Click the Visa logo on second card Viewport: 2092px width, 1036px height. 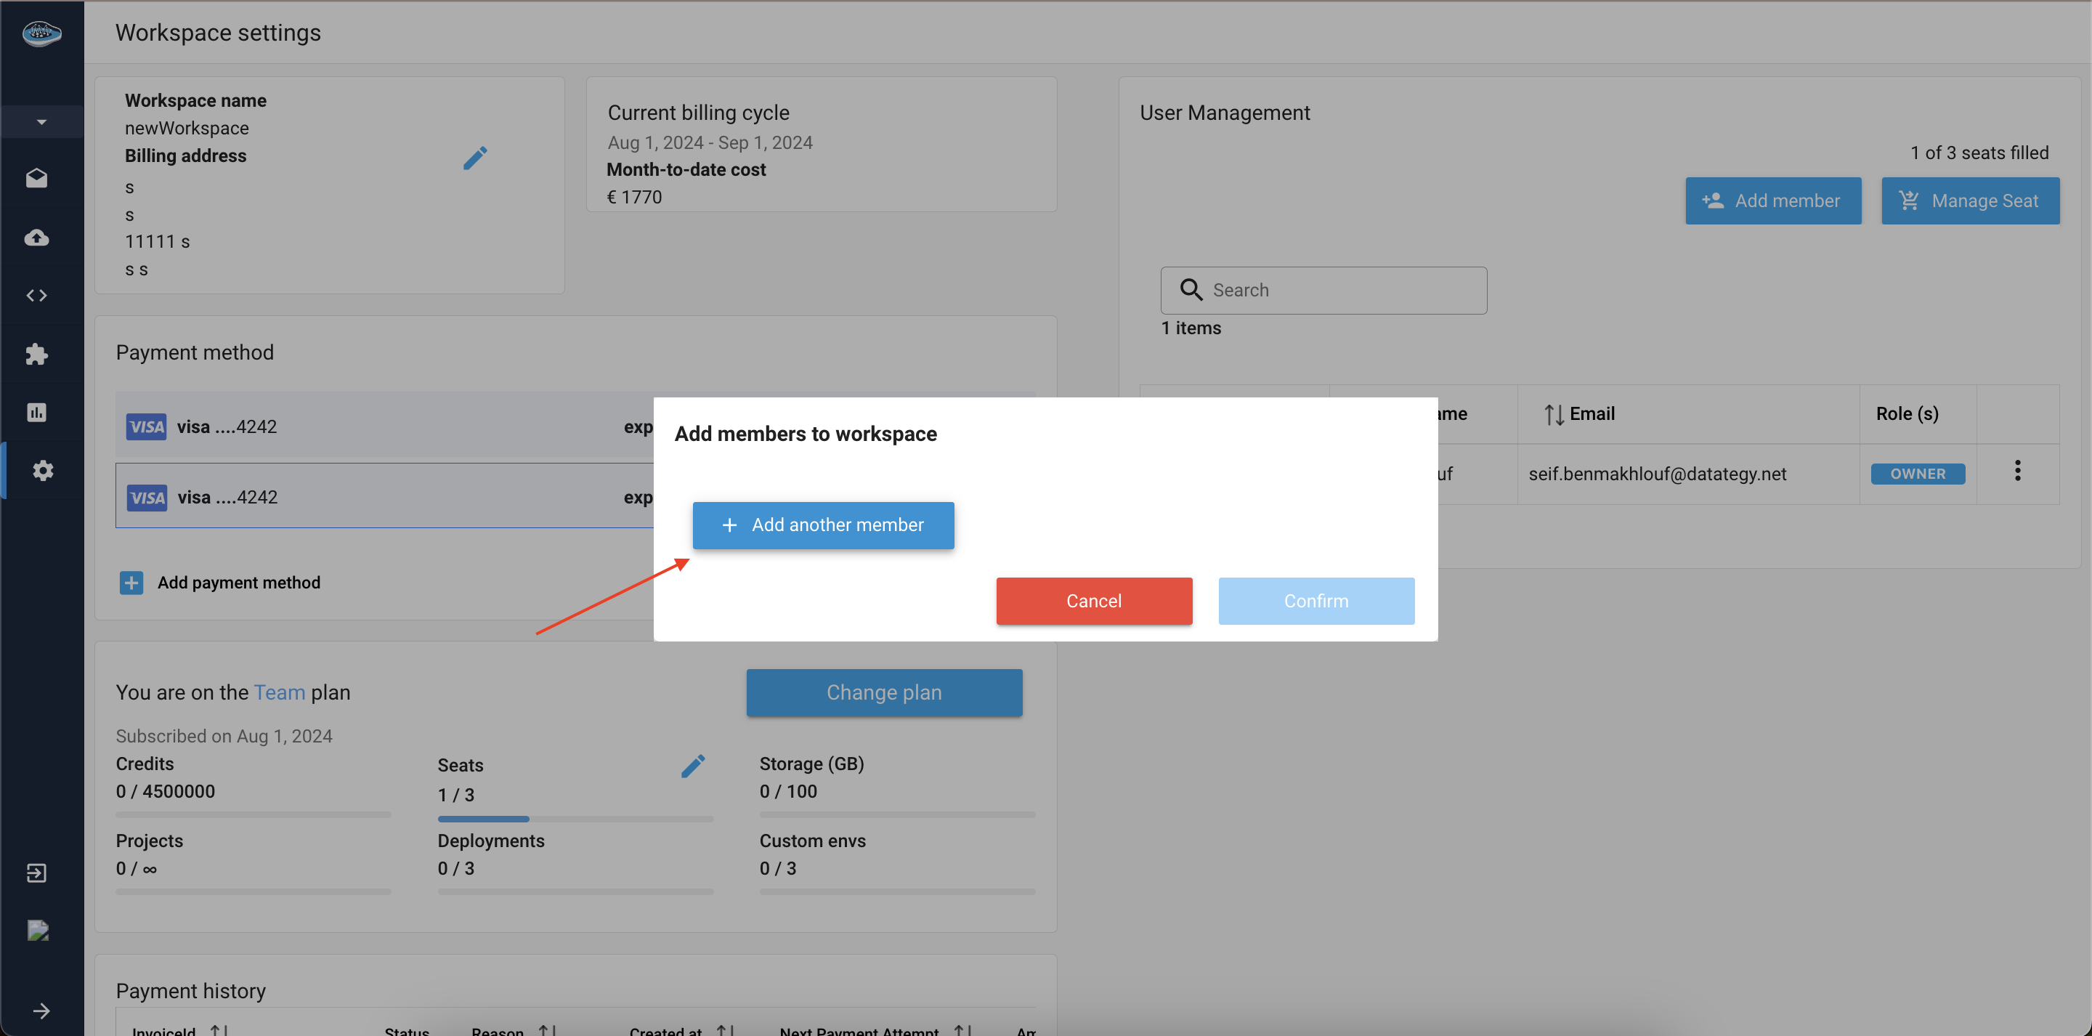(x=147, y=497)
